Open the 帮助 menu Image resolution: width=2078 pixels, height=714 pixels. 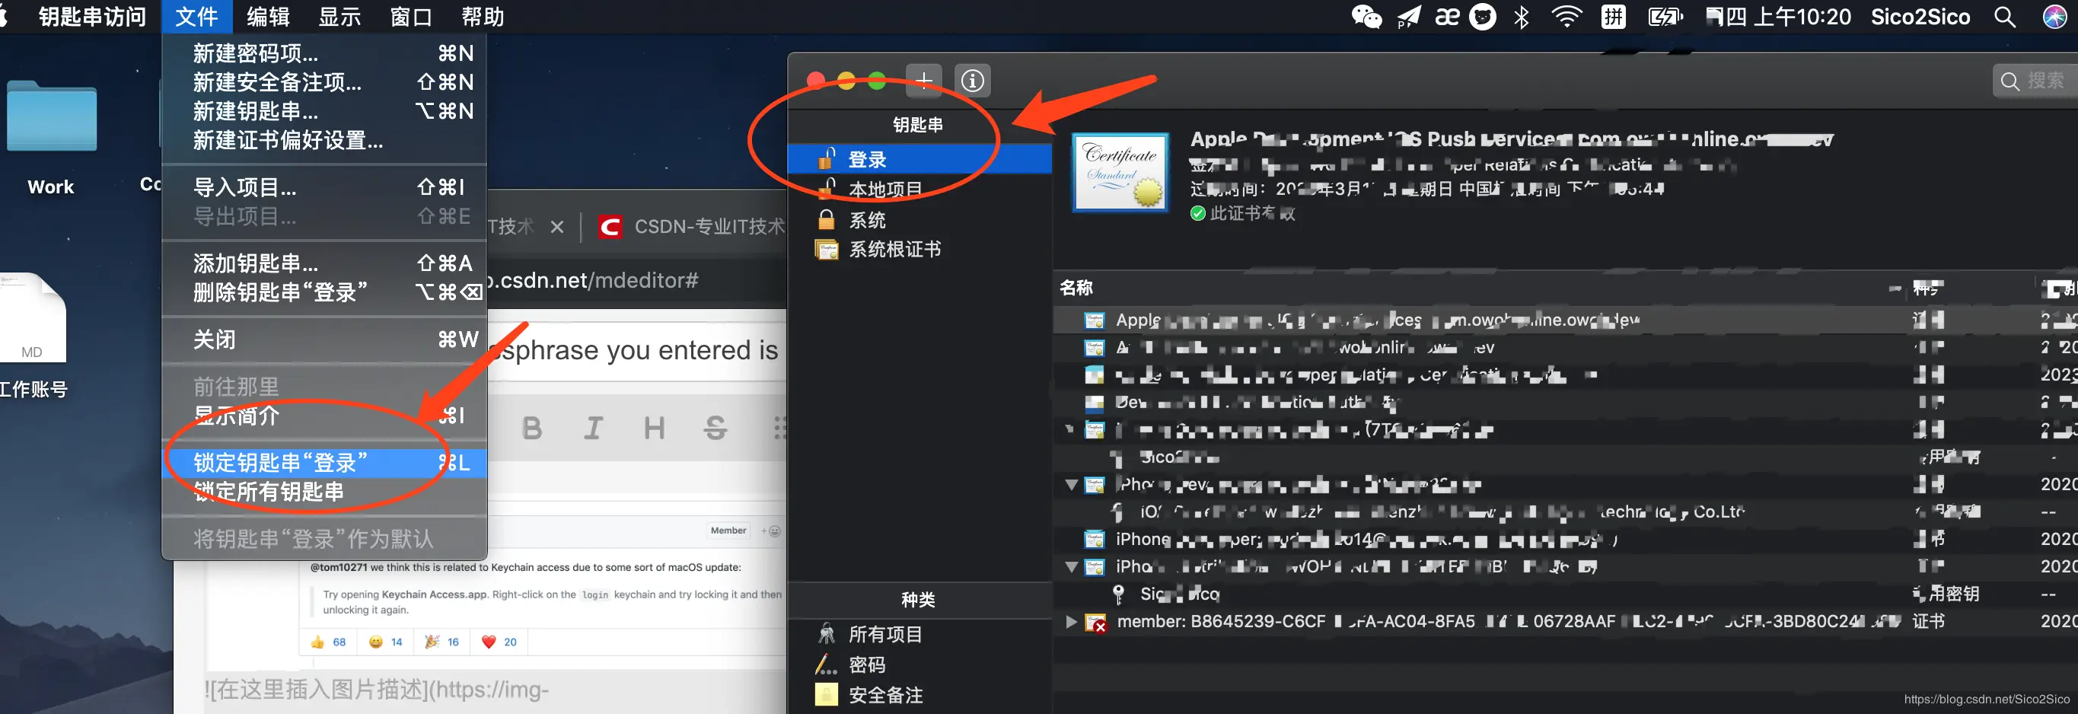483,16
